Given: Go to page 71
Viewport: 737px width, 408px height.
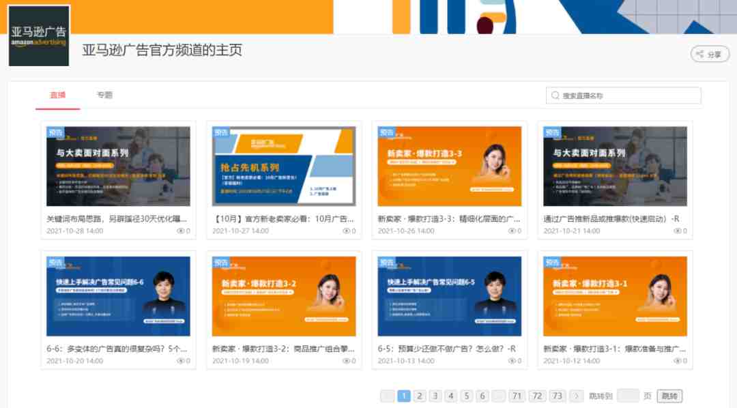Looking at the screenshot, I should [517, 396].
